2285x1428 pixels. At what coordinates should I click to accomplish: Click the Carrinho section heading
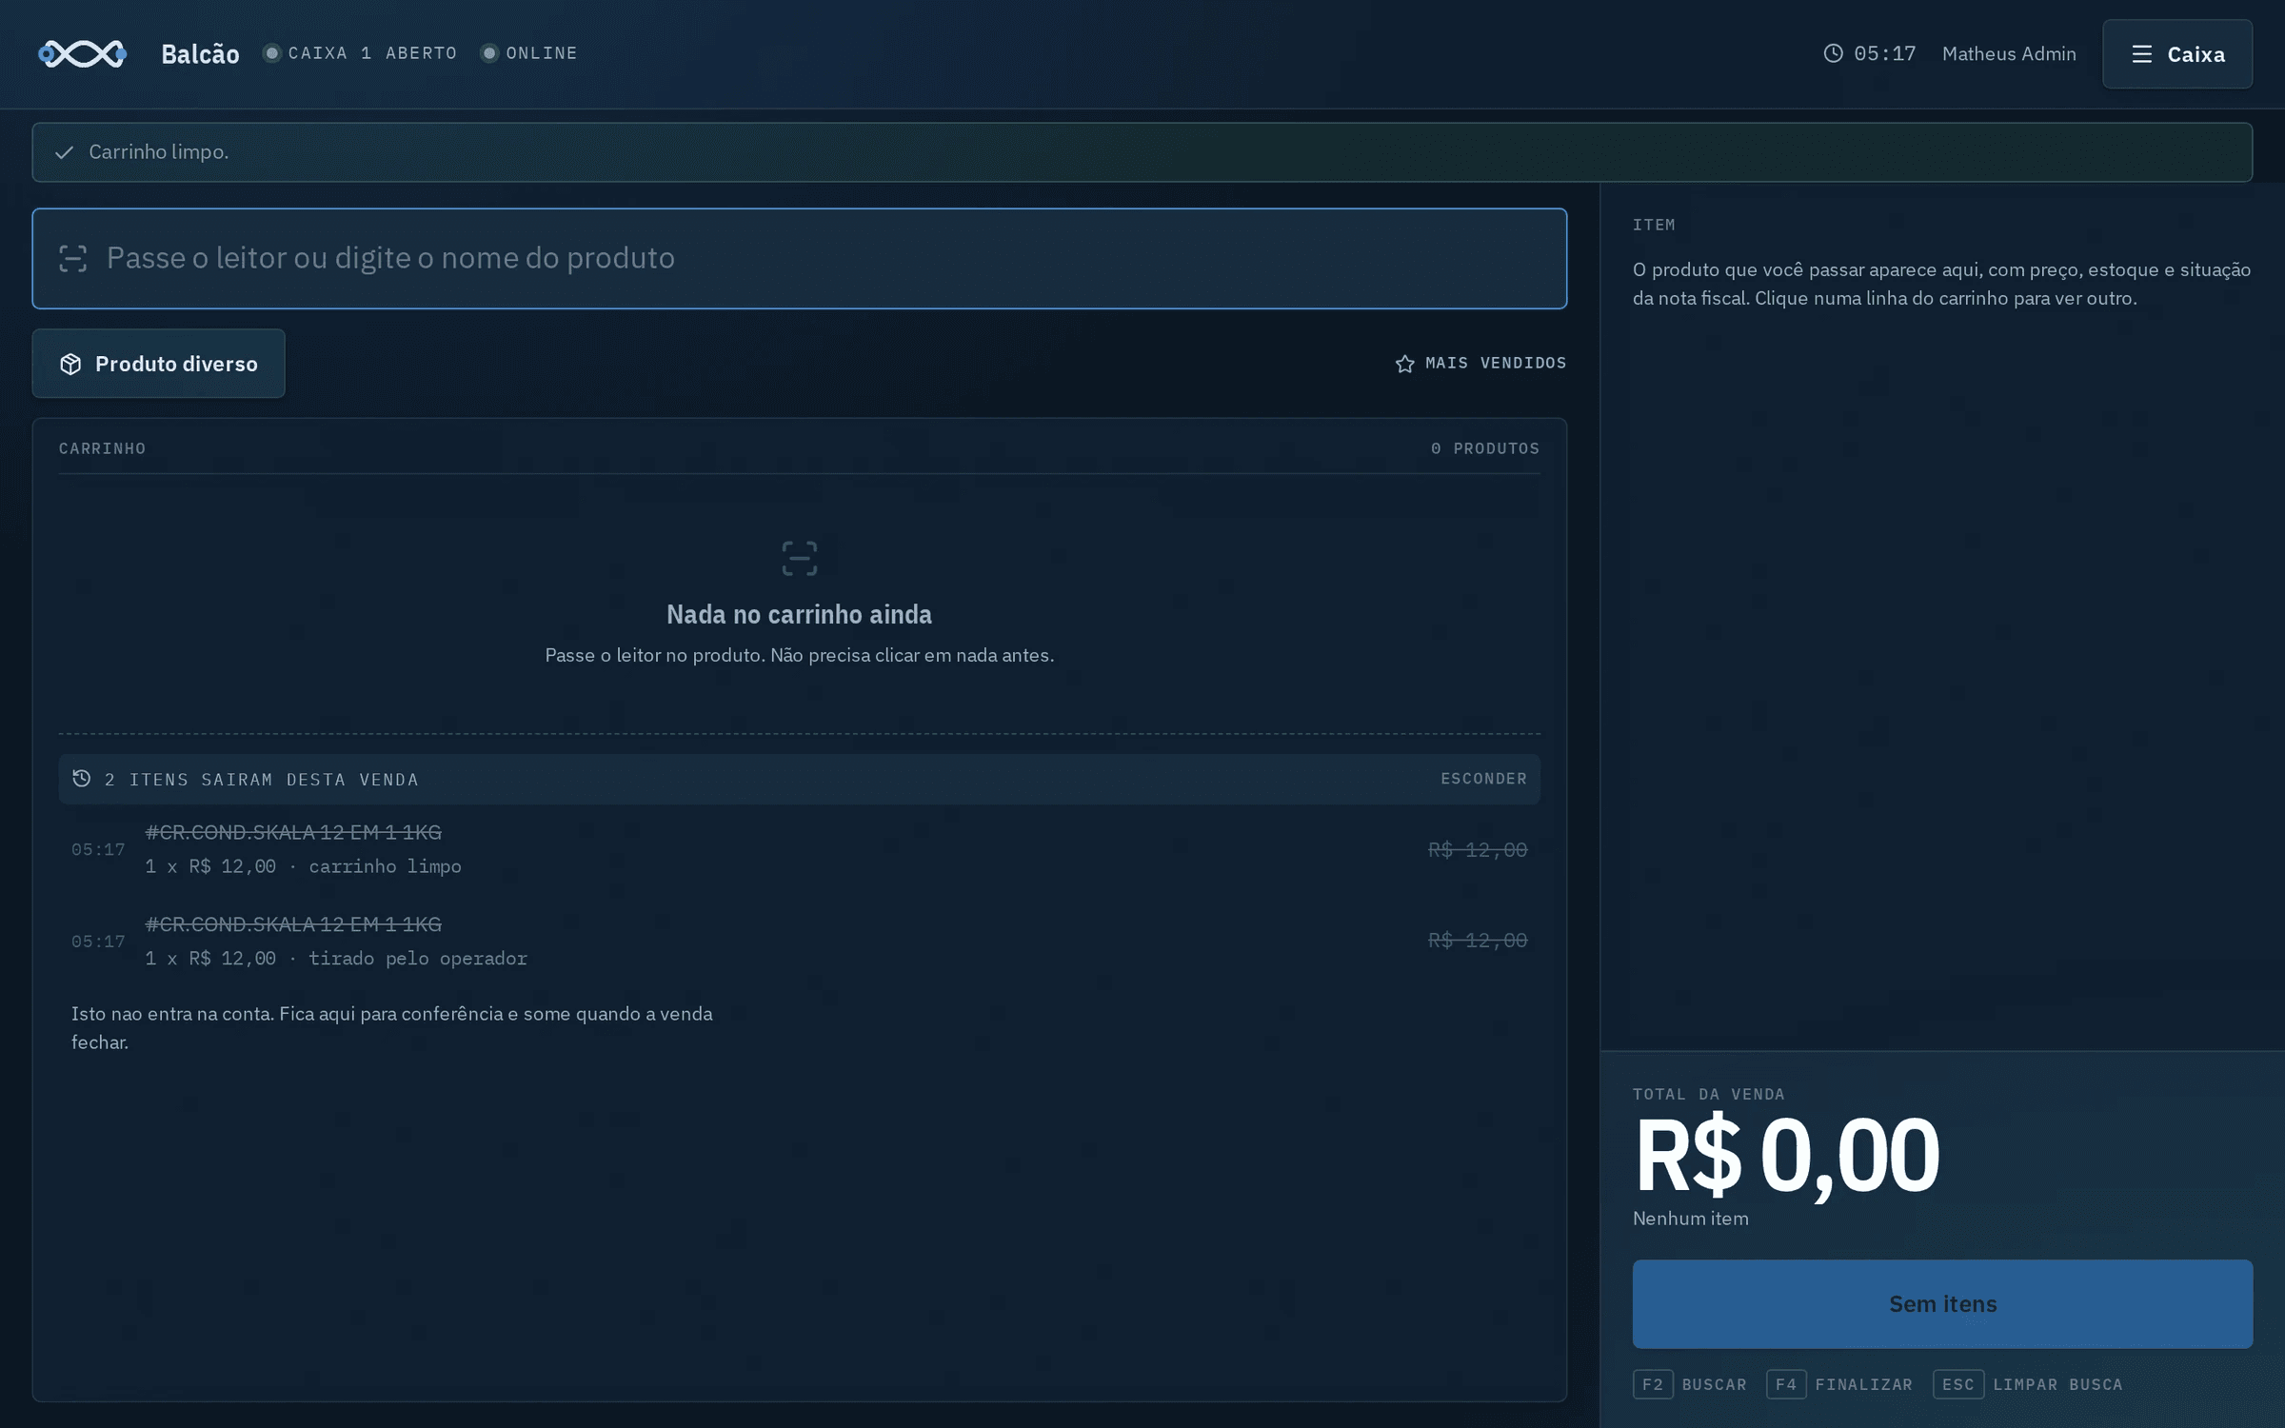pos(102,448)
